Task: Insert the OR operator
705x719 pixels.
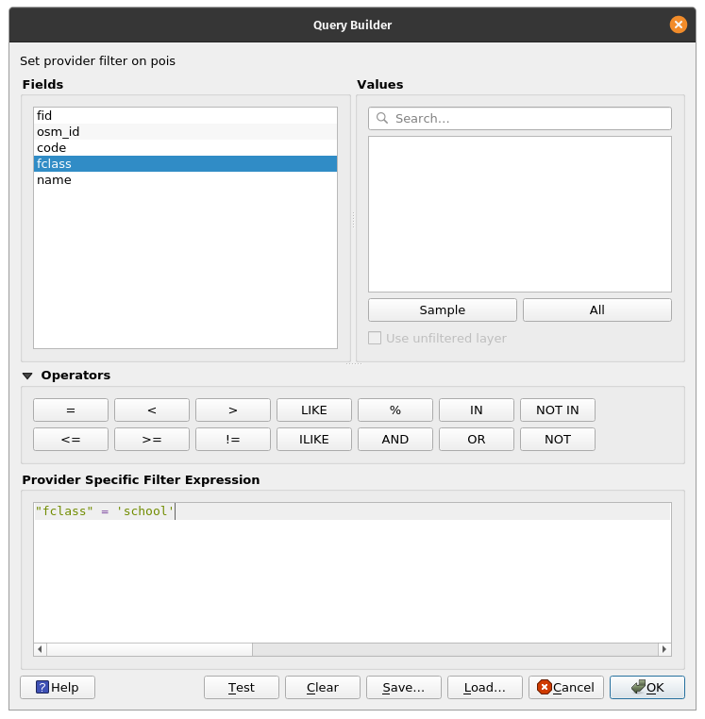Action: pyautogui.click(x=477, y=440)
